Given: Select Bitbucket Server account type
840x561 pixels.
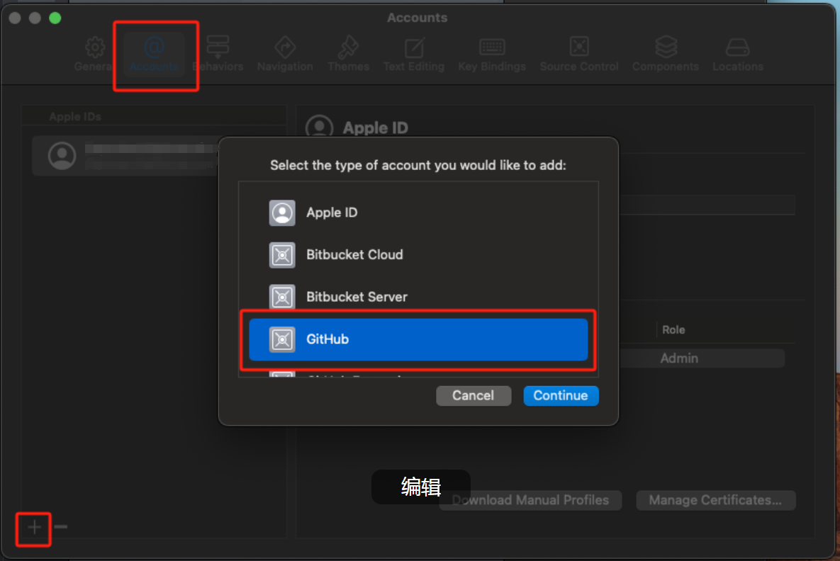Looking at the screenshot, I should click(x=418, y=297).
